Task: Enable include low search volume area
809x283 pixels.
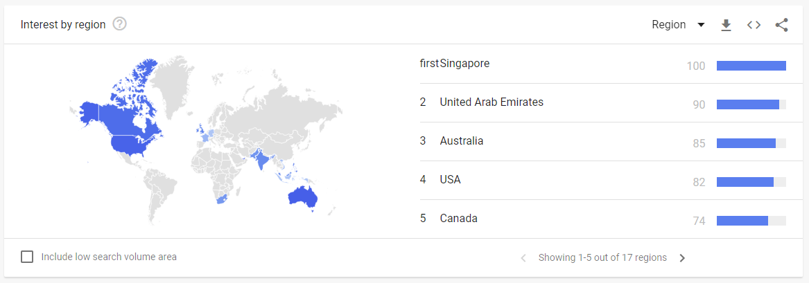Action: tap(27, 257)
